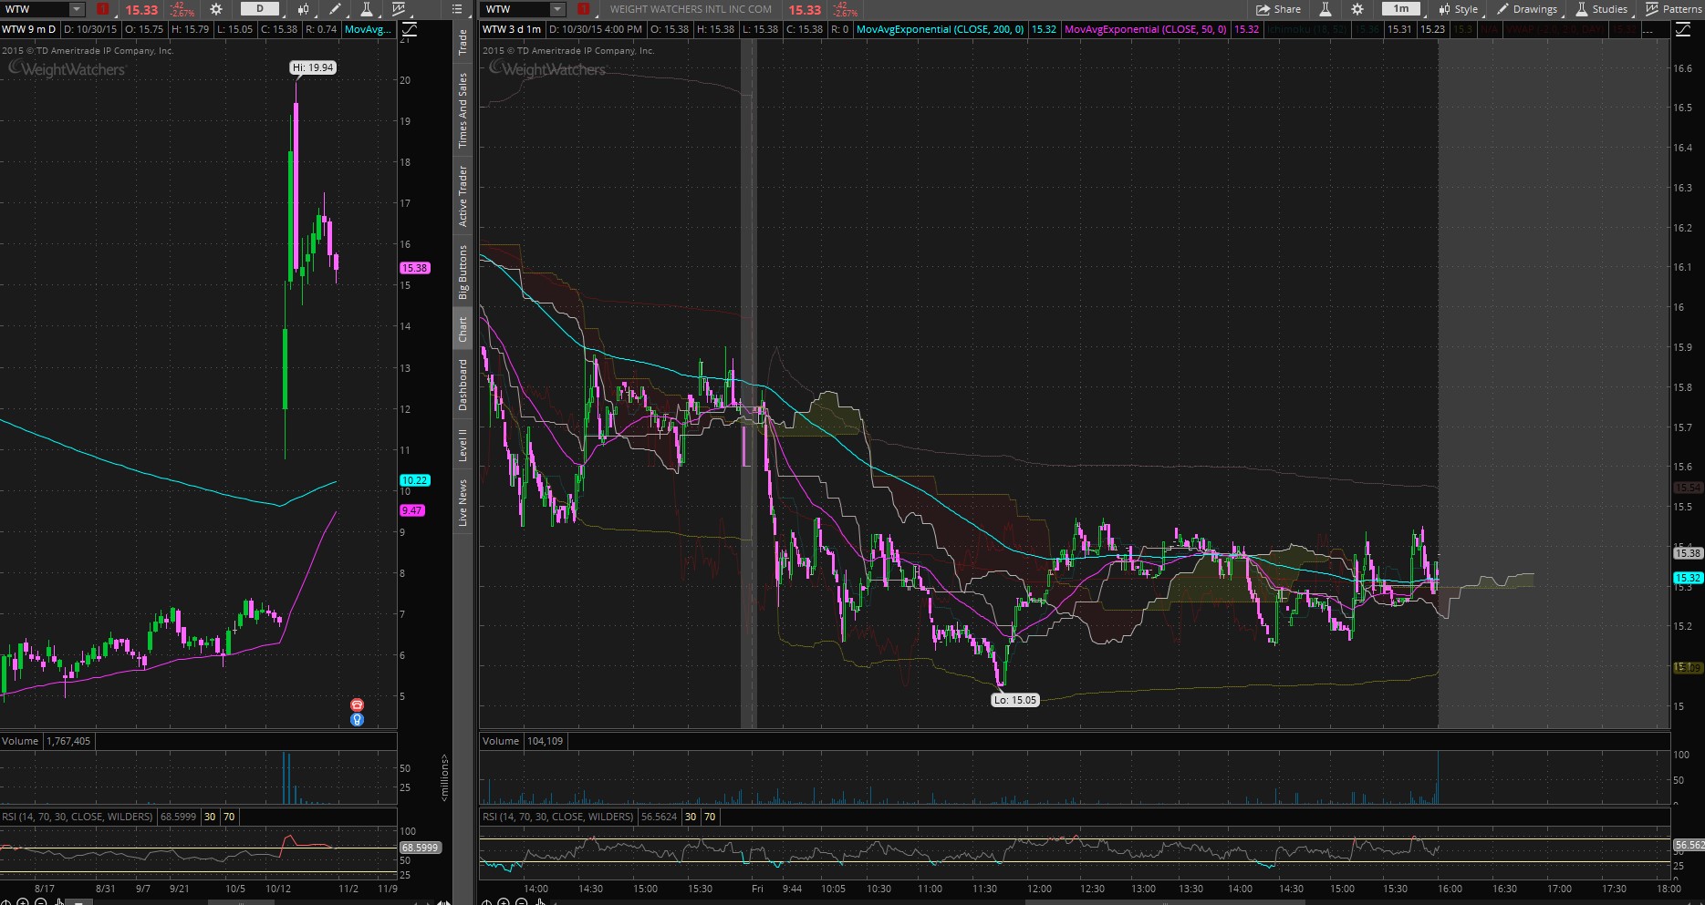Click RSI value 68.5999 axis label
The image size is (1705, 905).
click(x=420, y=848)
